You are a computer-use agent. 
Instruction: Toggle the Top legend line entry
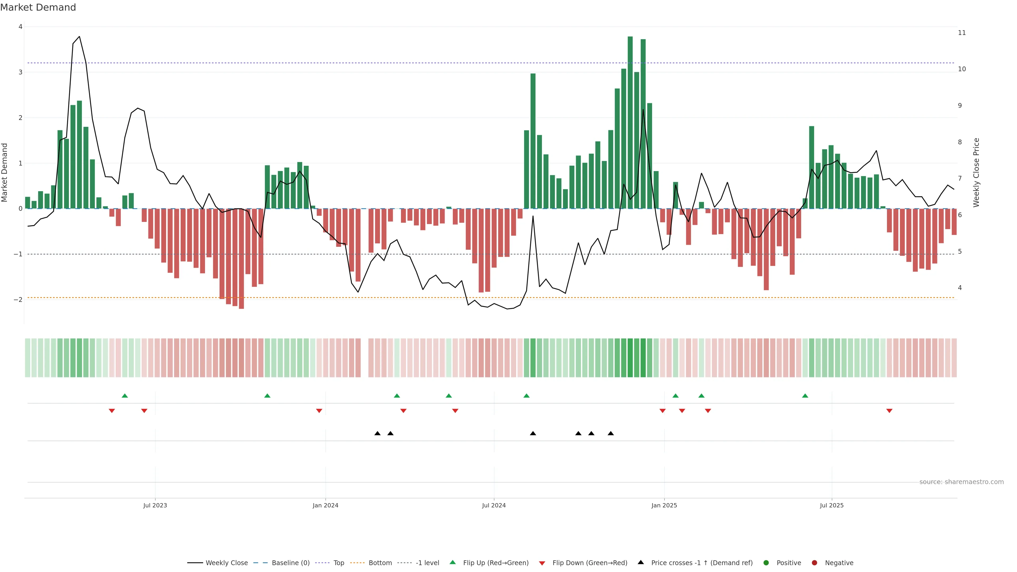pos(338,563)
